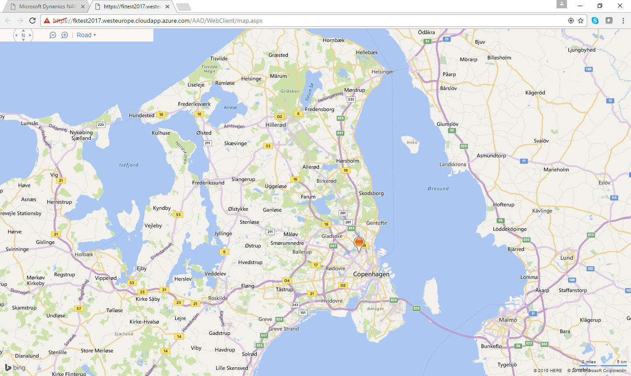This screenshot has width=631, height=376.
Task: Open Chrome's three-dot menu
Action: (623, 21)
